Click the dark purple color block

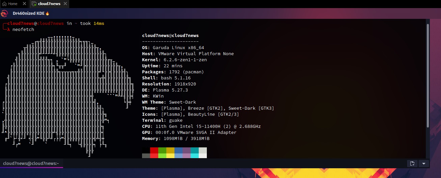tap(187, 150)
